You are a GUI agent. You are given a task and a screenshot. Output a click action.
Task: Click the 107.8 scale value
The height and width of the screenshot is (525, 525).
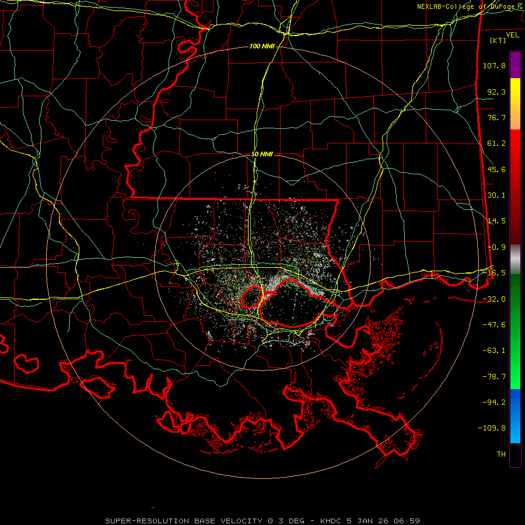[x=494, y=65]
